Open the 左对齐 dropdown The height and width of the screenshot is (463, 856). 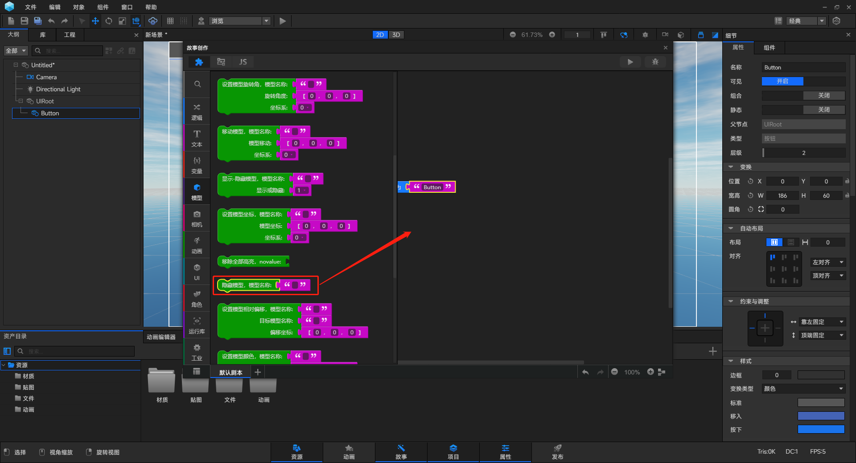pyautogui.click(x=828, y=262)
